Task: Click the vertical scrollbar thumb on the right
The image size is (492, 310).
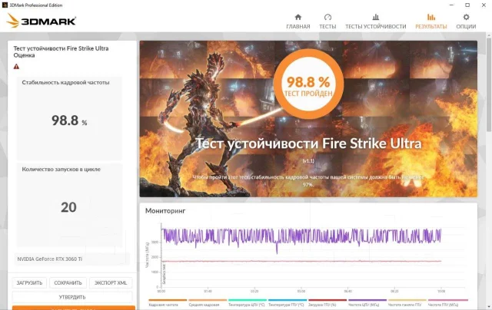Action: coord(489,84)
